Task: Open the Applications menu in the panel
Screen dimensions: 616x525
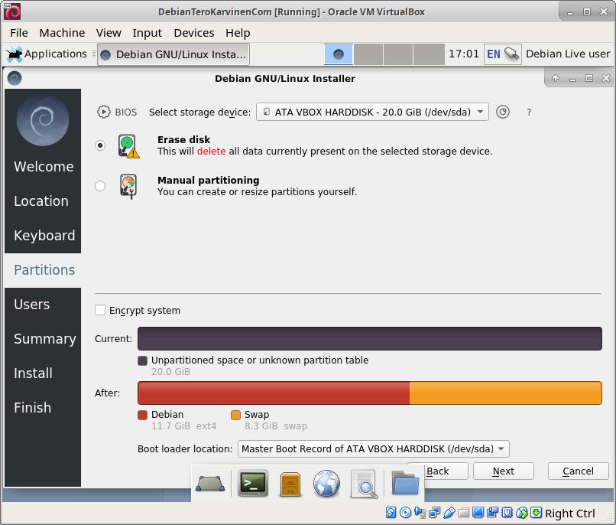Action: click(x=47, y=54)
